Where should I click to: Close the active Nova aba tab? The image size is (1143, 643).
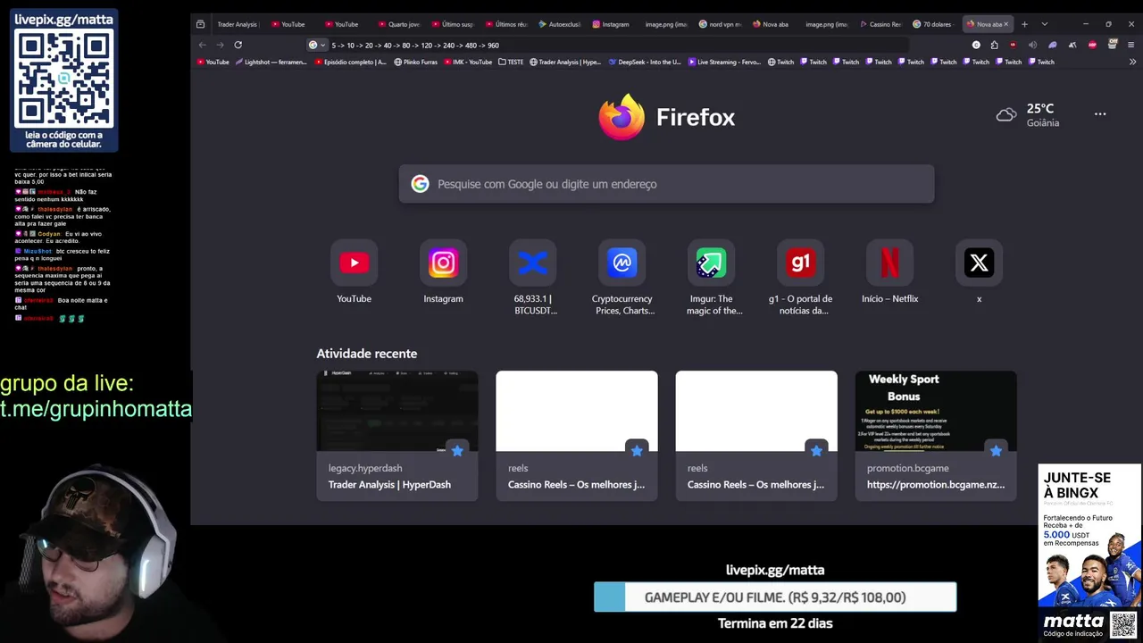[x=1005, y=24]
